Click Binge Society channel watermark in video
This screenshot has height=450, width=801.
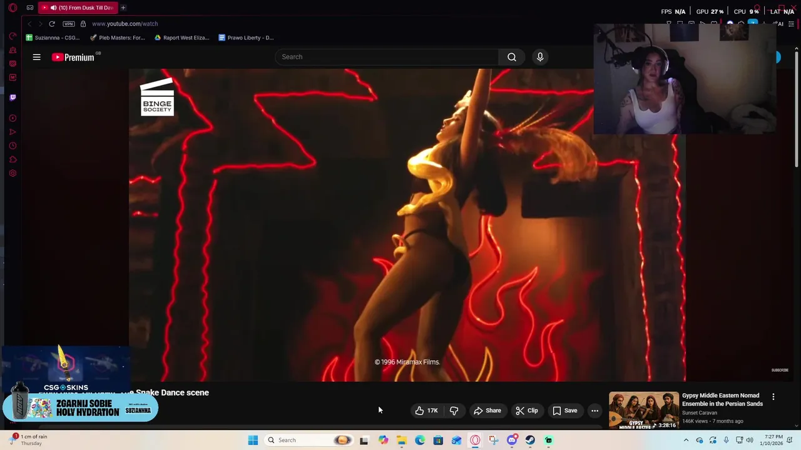157,96
